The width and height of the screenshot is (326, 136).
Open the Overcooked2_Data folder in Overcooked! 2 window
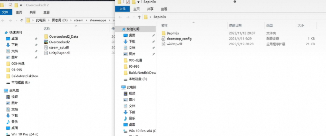click(x=64, y=37)
